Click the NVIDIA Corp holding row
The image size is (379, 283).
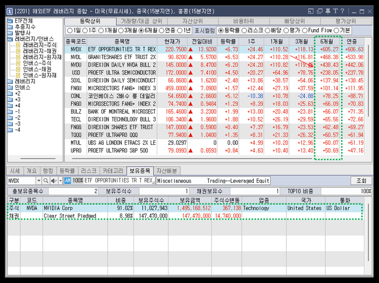185,208
